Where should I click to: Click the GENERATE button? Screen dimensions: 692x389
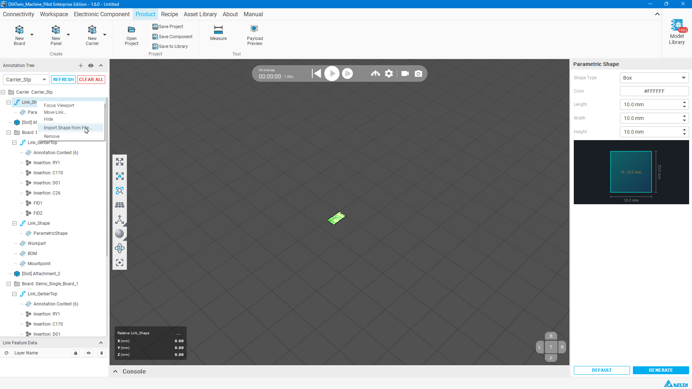(x=661, y=370)
